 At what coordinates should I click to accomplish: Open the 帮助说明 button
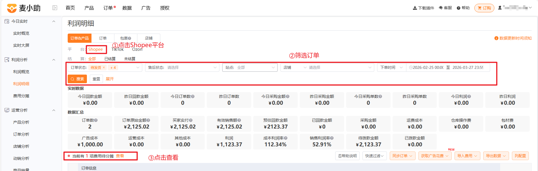(x=347, y=156)
